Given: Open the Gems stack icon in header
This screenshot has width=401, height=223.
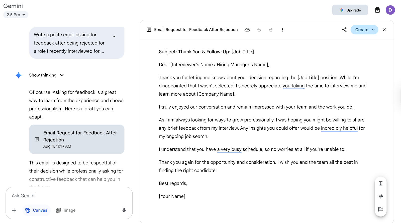Looking at the screenshot, I should tap(377, 10).
